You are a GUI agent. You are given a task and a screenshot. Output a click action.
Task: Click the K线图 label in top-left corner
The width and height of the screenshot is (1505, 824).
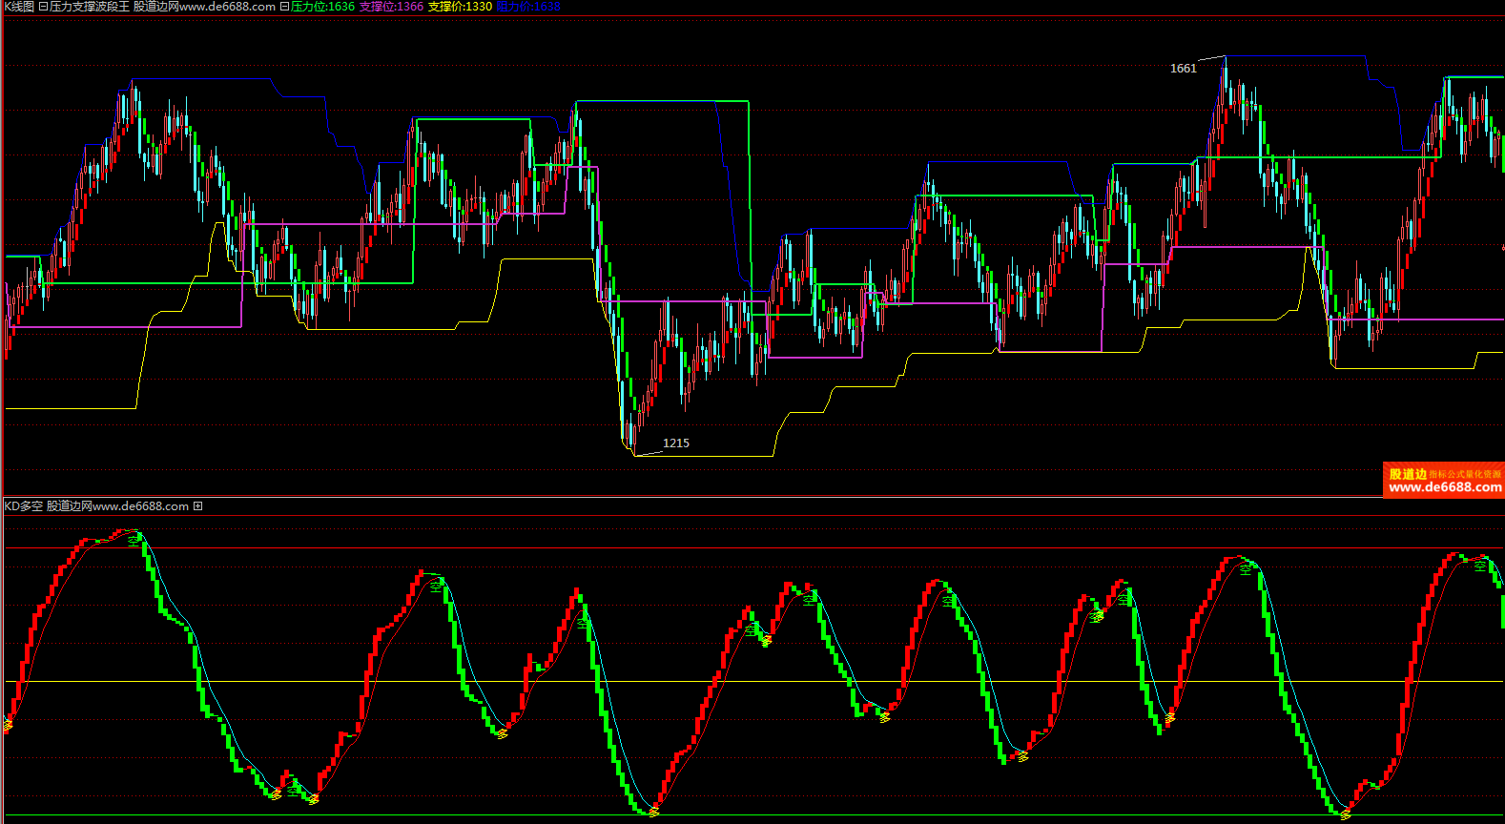[19, 7]
